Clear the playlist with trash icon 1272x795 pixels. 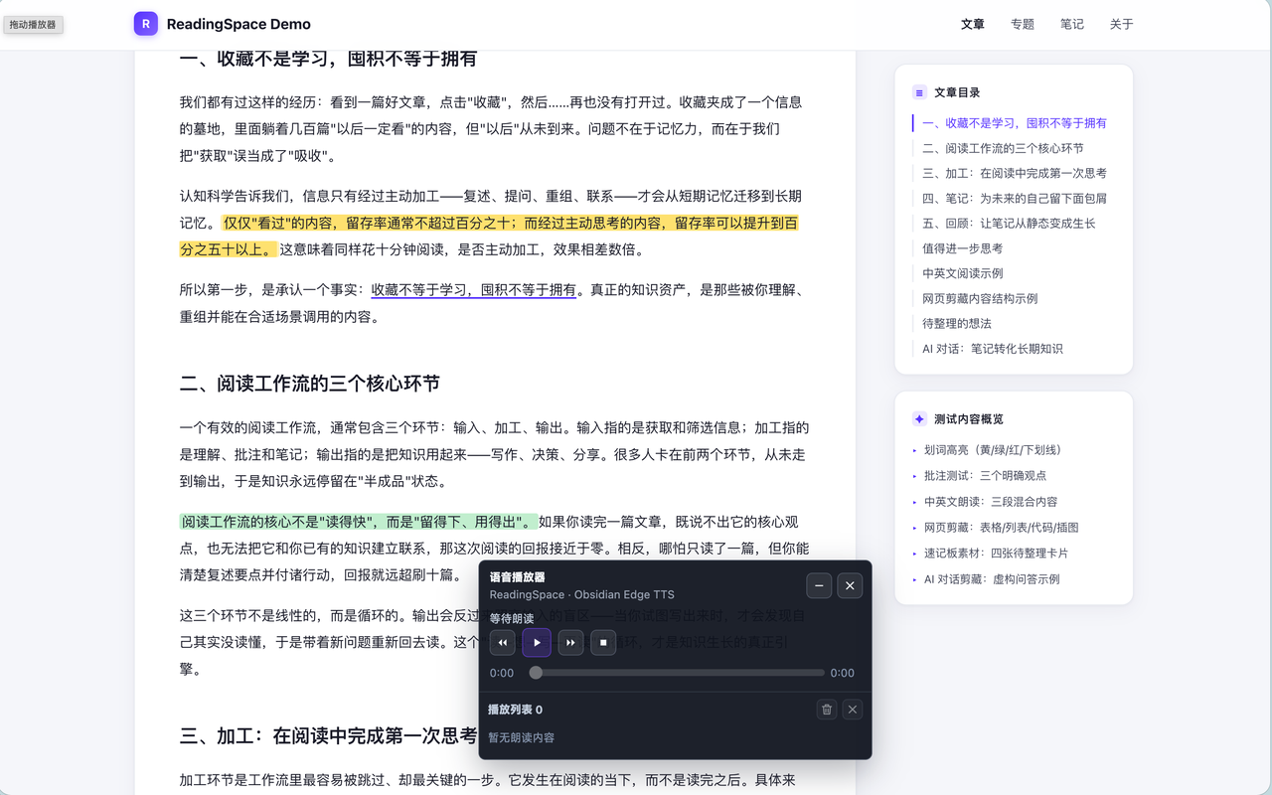(827, 710)
